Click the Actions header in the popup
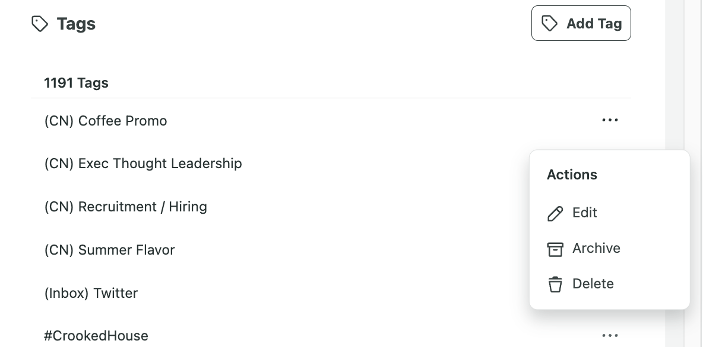 click(572, 175)
